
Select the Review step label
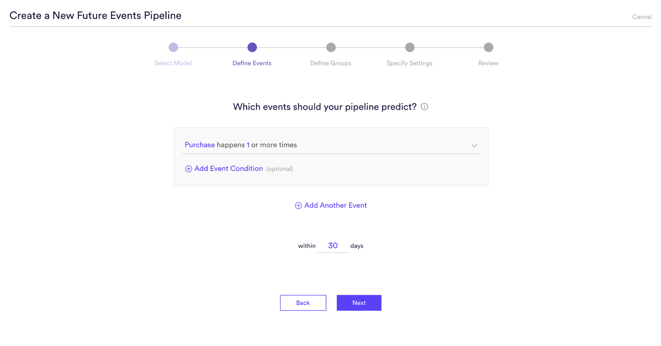click(488, 63)
